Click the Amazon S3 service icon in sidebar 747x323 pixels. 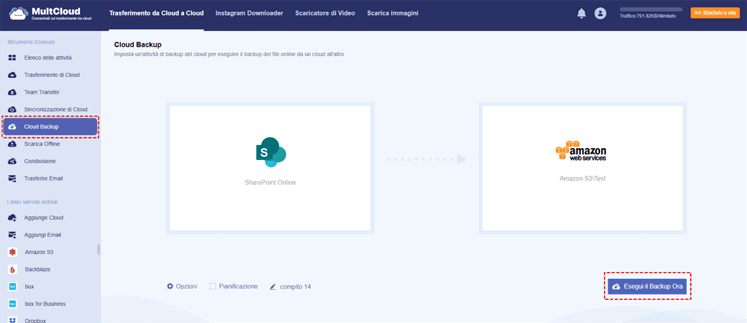pyautogui.click(x=12, y=252)
